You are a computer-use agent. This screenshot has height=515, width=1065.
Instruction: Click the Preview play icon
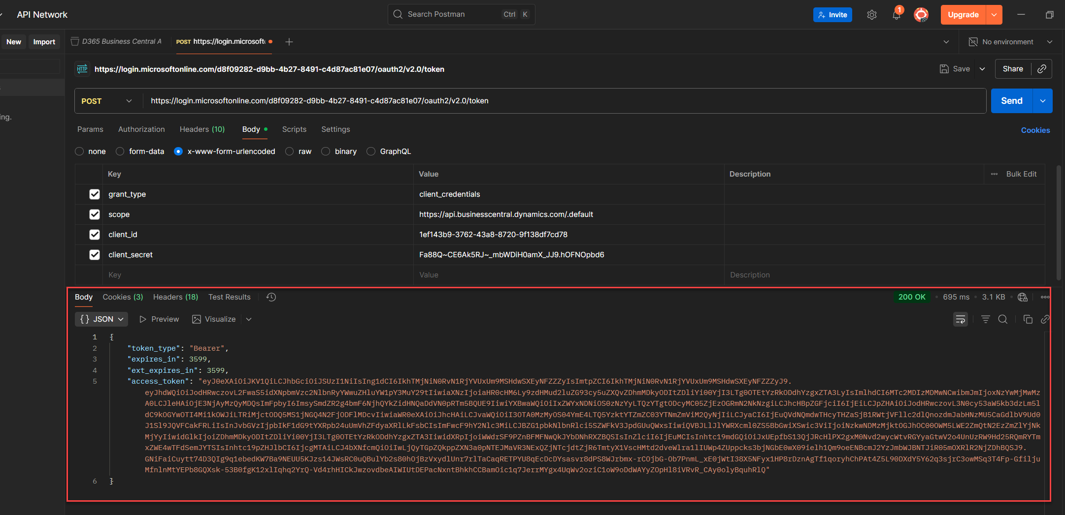tap(143, 319)
